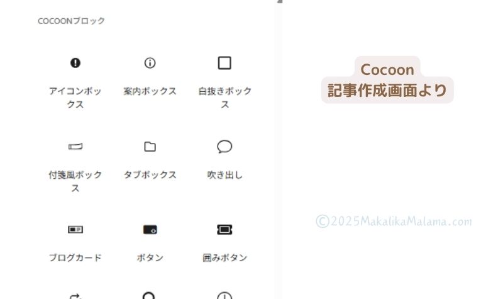Select the アイコンボックス block icon
Image resolution: width=503 pixels, height=299 pixels.
[x=75, y=62]
